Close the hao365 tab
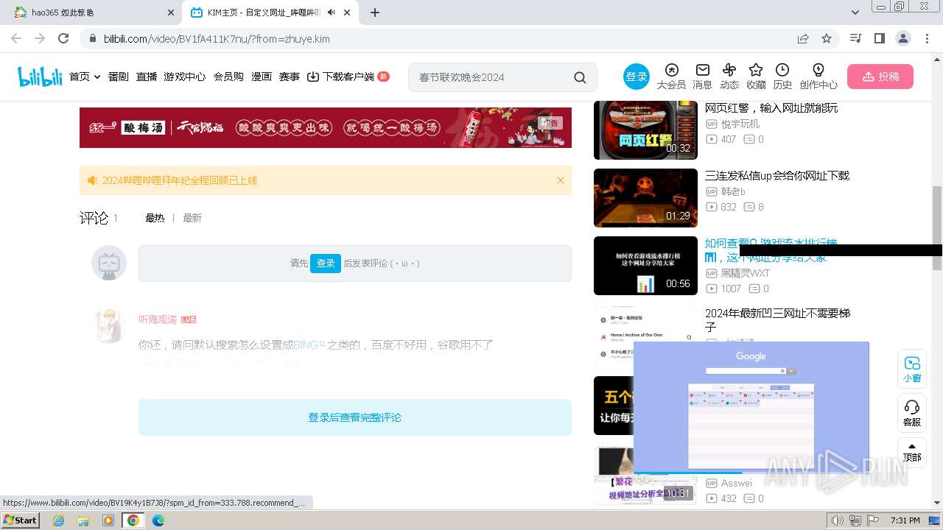 [x=171, y=13]
